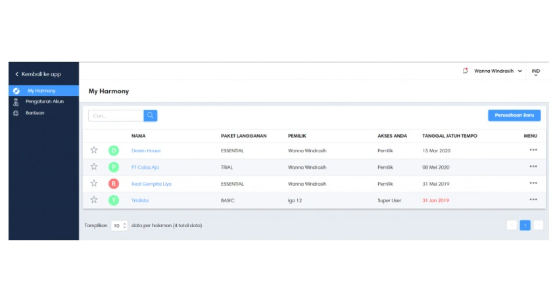The height and width of the screenshot is (302, 557).
Task: Click the Real Gempita Liya avatar R
Action: point(114,184)
